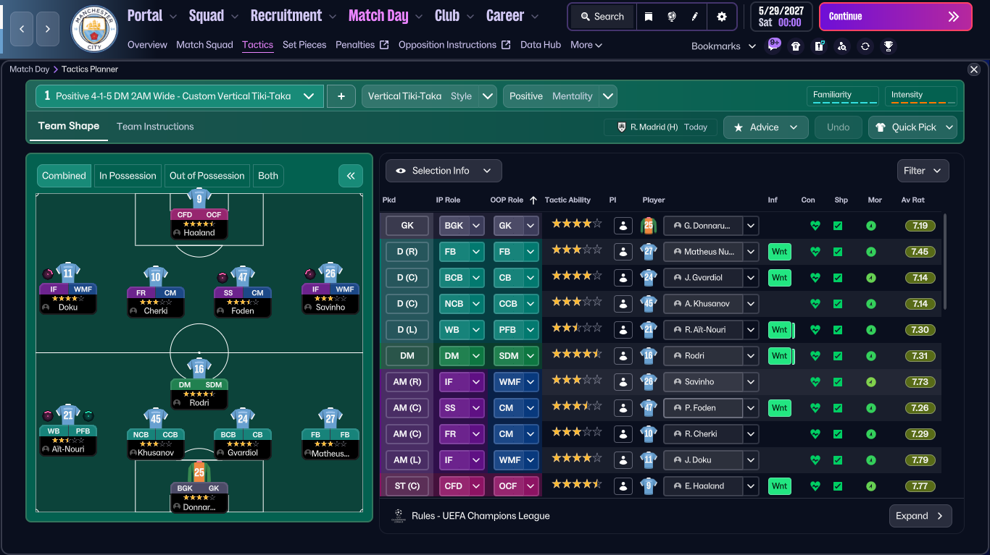
Task: Switch to Team Instructions tab
Action: click(x=155, y=127)
